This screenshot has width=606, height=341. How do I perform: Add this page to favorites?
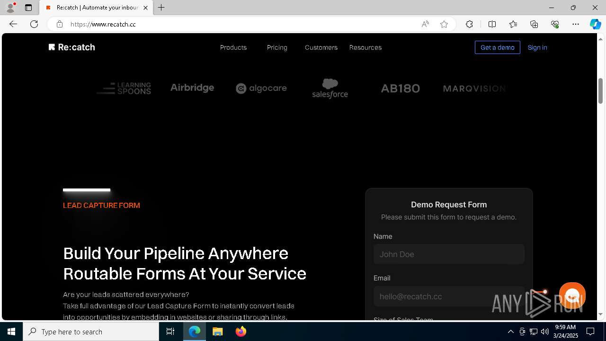click(444, 24)
